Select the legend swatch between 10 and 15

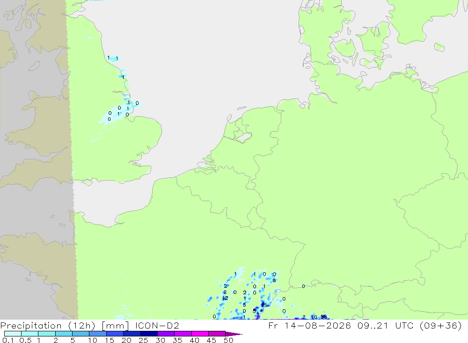point(98,334)
